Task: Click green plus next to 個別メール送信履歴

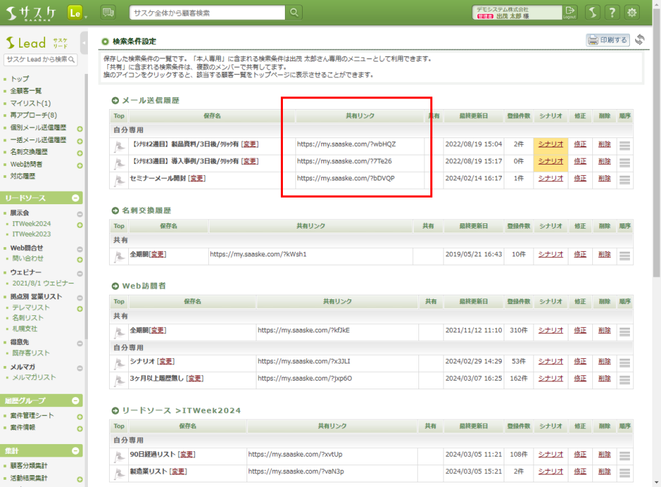Action: coord(79,128)
